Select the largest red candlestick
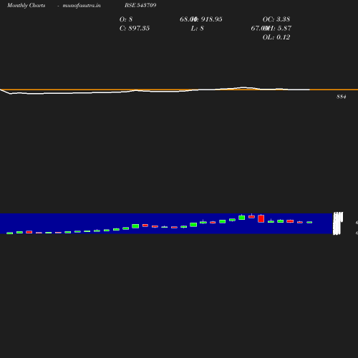This screenshot has height=358, width=358. [x=261, y=218]
